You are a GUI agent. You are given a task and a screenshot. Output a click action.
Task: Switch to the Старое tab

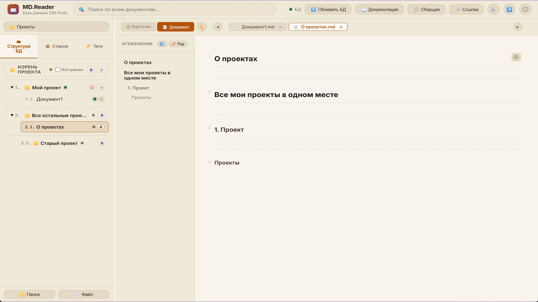57,46
